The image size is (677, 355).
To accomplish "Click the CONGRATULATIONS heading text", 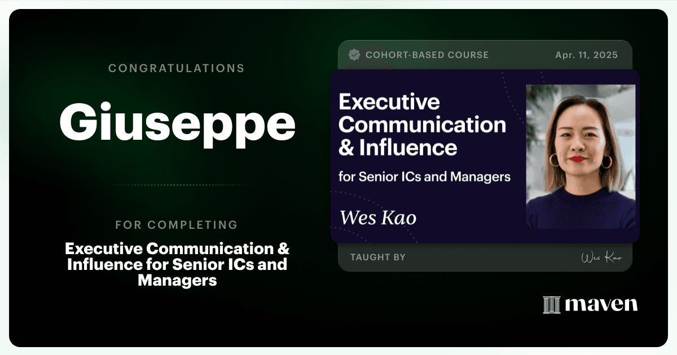I will click(177, 68).
